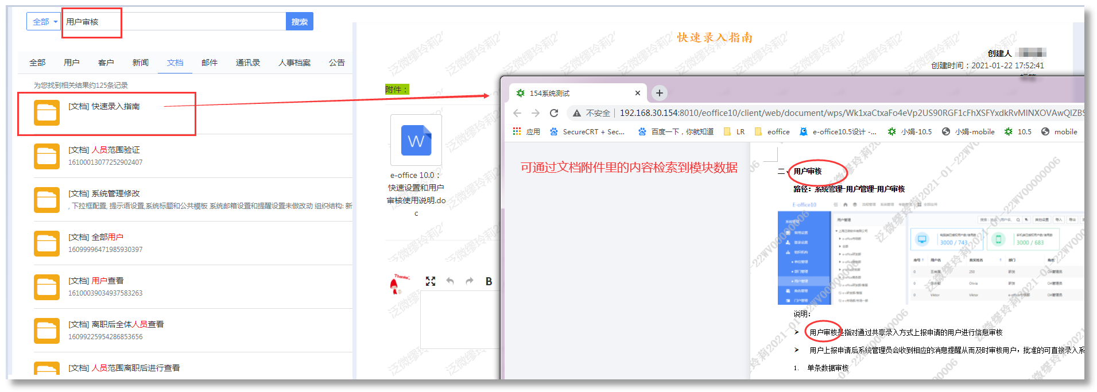Select the 邮件 results tab
Viewport: 1097px width, 392px height.
tap(210, 63)
